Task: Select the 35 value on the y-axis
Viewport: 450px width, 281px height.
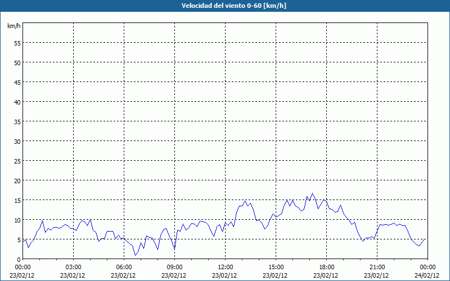Action: click(x=17, y=121)
